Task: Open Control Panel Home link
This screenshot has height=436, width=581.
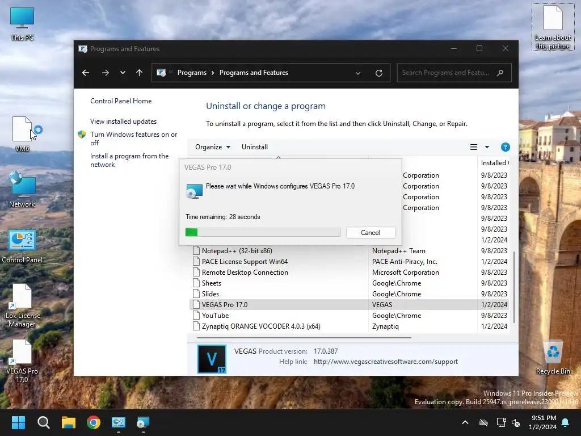Action: pos(121,101)
